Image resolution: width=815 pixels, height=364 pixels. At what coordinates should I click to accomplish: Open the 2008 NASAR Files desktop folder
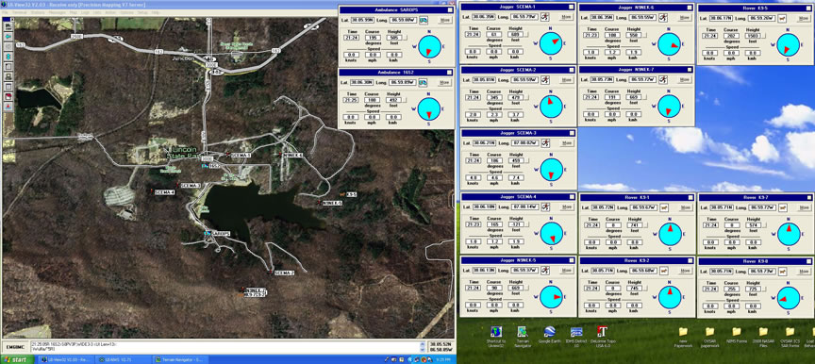(x=763, y=338)
